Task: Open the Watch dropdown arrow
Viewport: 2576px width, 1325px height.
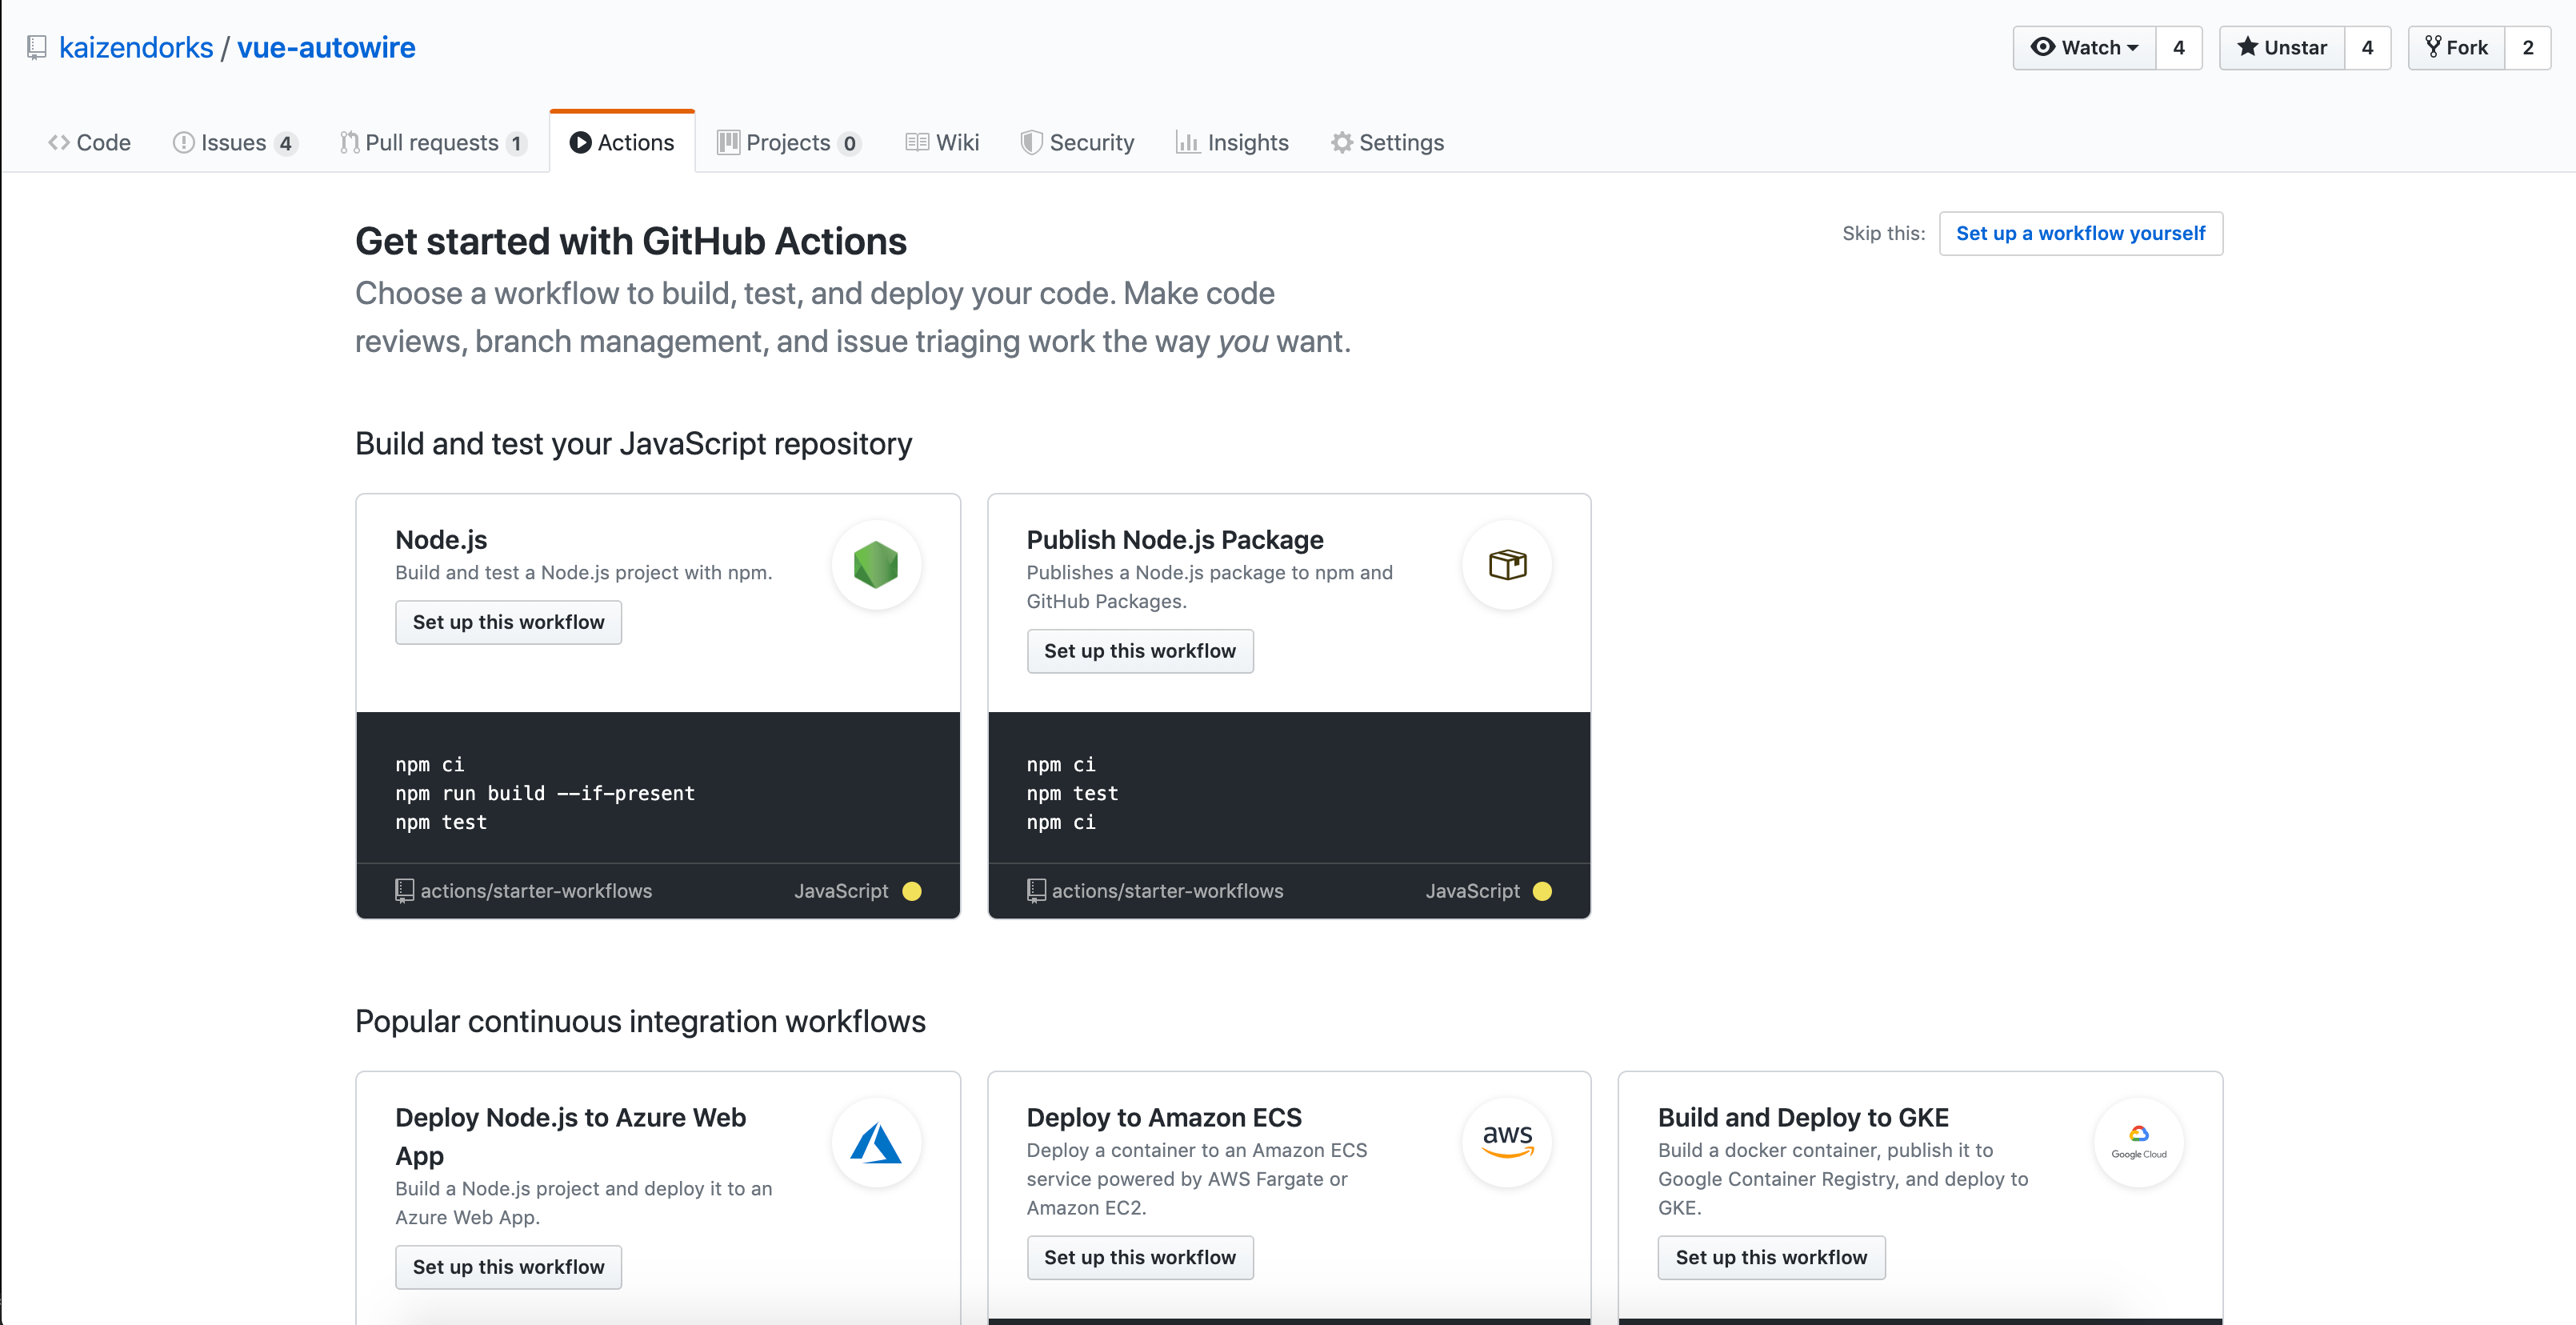Action: pyautogui.click(x=2132, y=47)
